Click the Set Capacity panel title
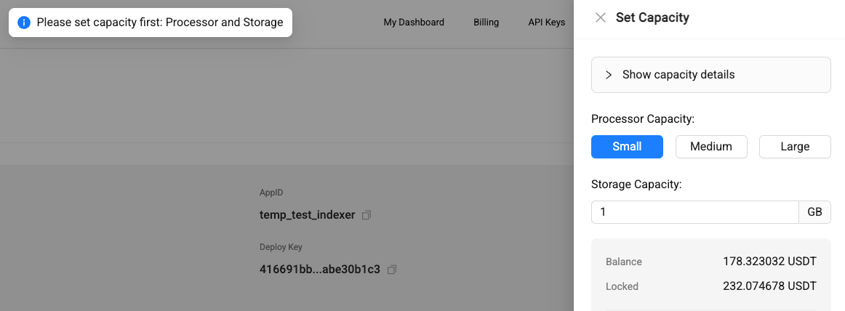Screen dimensions: 845x311 pyautogui.click(x=652, y=18)
